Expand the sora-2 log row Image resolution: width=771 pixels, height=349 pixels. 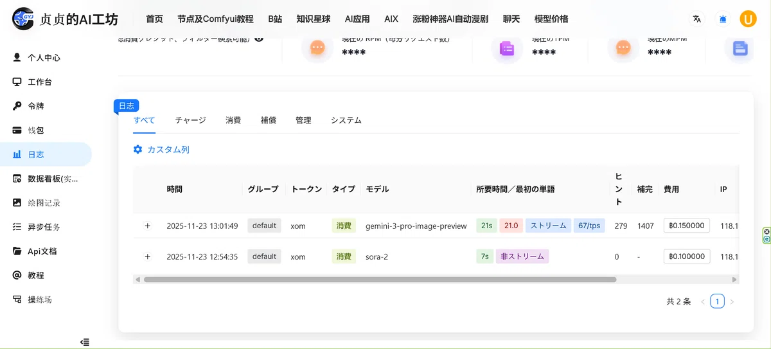point(147,256)
